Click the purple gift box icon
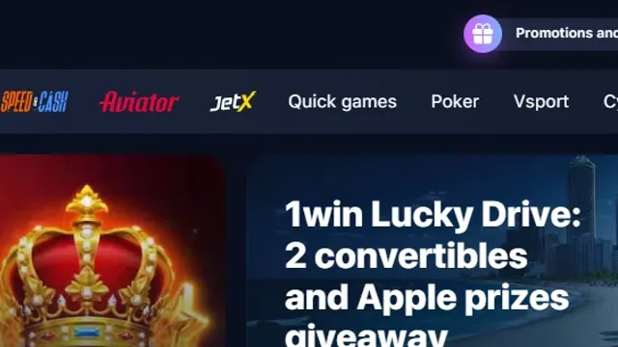Screen dimensions: 618x347 pos(483,34)
